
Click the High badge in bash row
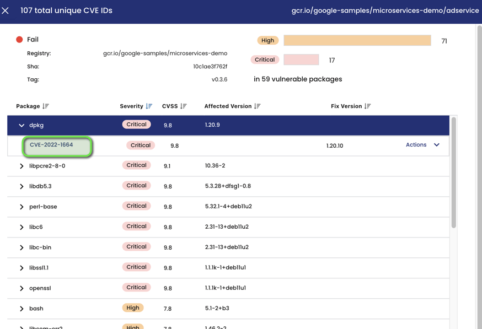133,308
